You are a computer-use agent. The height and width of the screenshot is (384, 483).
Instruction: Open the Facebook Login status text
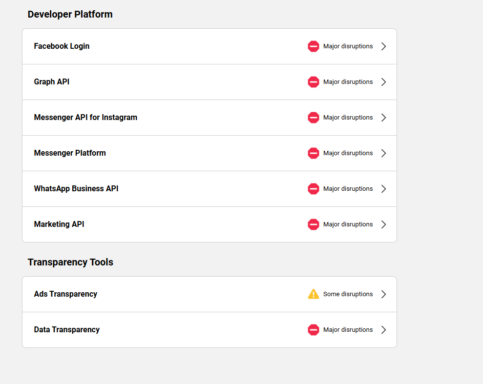(348, 46)
